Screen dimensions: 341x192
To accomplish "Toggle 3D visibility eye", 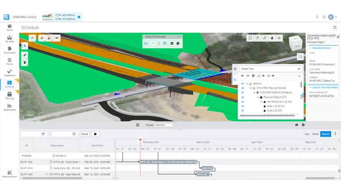I will pyautogui.click(x=273, y=76).
